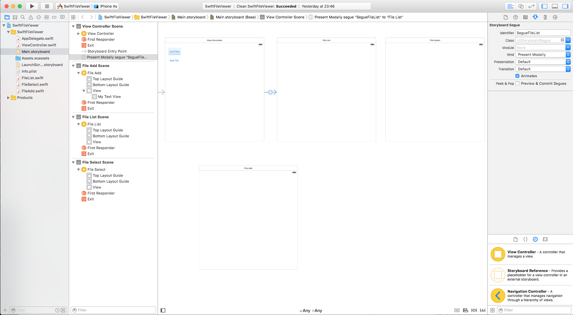Open the Find navigator
The height and width of the screenshot is (315, 573).
(x=23, y=17)
